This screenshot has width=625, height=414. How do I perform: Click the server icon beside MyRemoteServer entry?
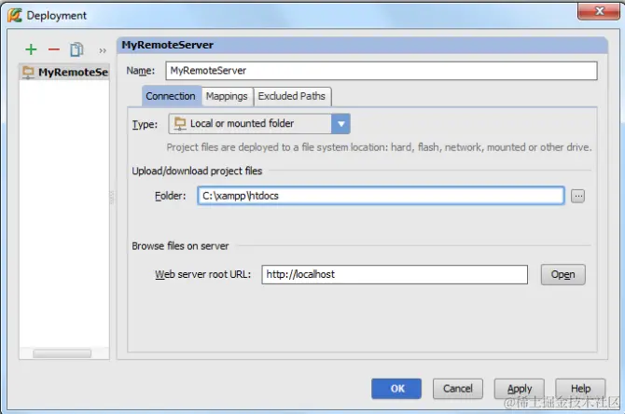pos(28,72)
